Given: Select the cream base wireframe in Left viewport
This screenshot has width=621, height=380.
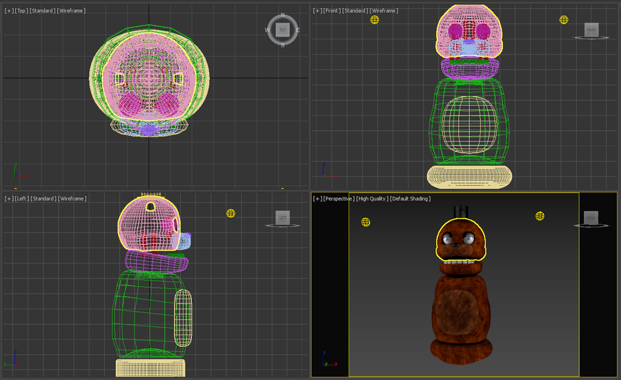Looking at the screenshot, I should point(150,368).
